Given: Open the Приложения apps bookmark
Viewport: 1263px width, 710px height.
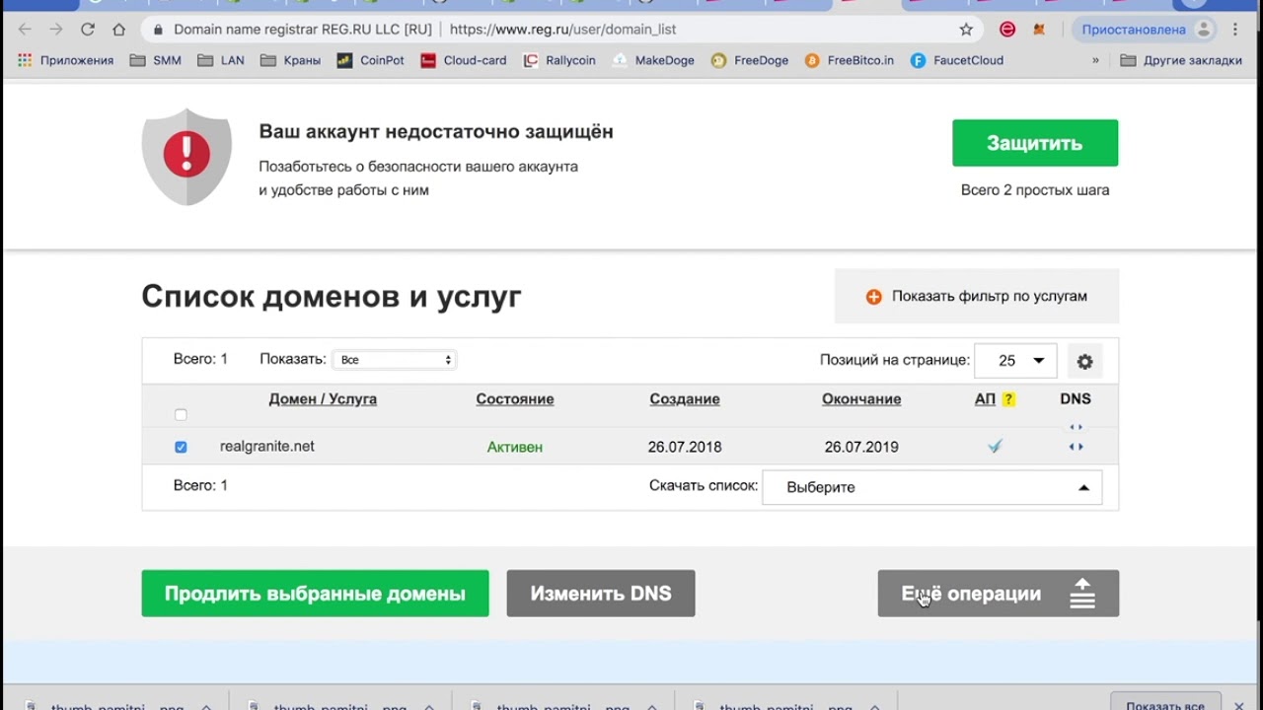Looking at the screenshot, I should coord(66,60).
